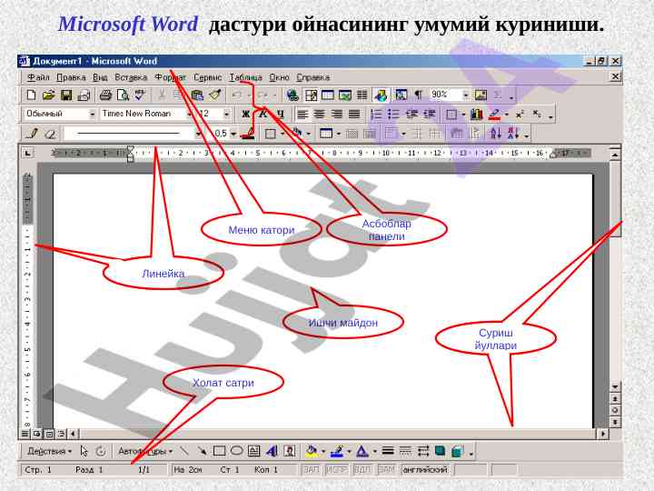Select the table Eraser tool
Image resolution: width=654 pixels, height=491 pixels.
[x=50, y=134]
